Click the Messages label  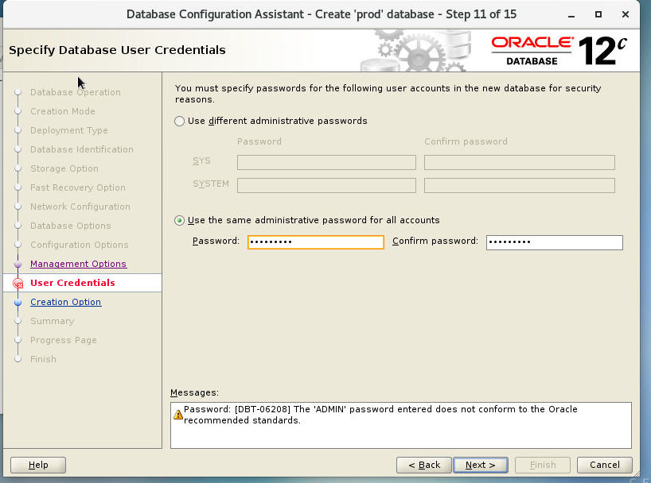pos(194,392)
